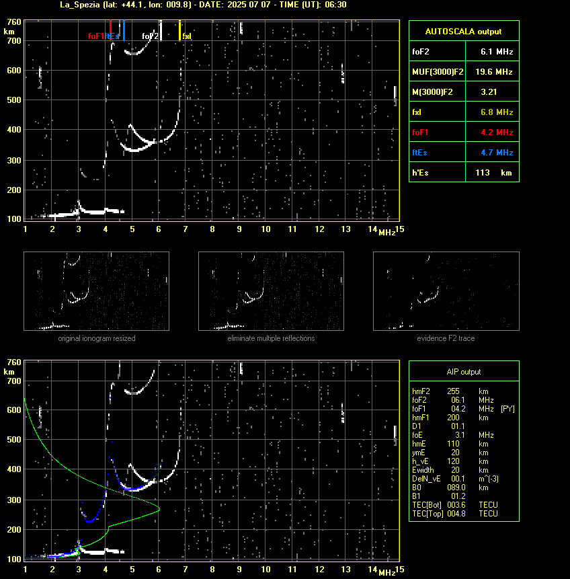Select the TEC[Top] 004.8 value
The image size is (570, 579).
[455, 514]
